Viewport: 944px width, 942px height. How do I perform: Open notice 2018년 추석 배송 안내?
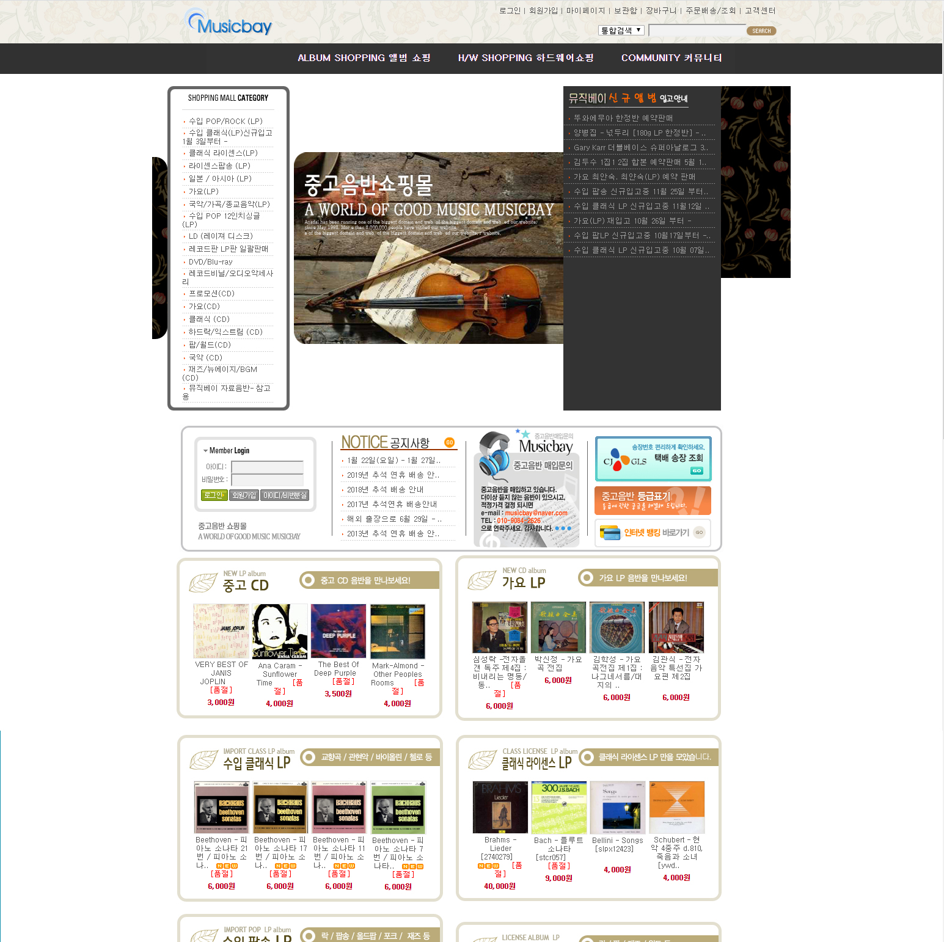point(385,489)
